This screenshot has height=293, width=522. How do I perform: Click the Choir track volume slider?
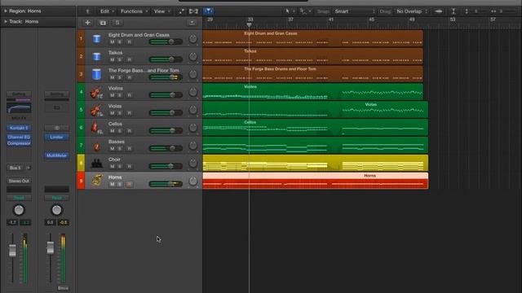coord(166,166)
